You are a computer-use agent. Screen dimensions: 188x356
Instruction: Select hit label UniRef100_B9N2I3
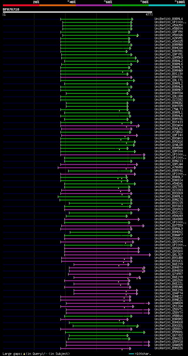(x=169, y=161)
